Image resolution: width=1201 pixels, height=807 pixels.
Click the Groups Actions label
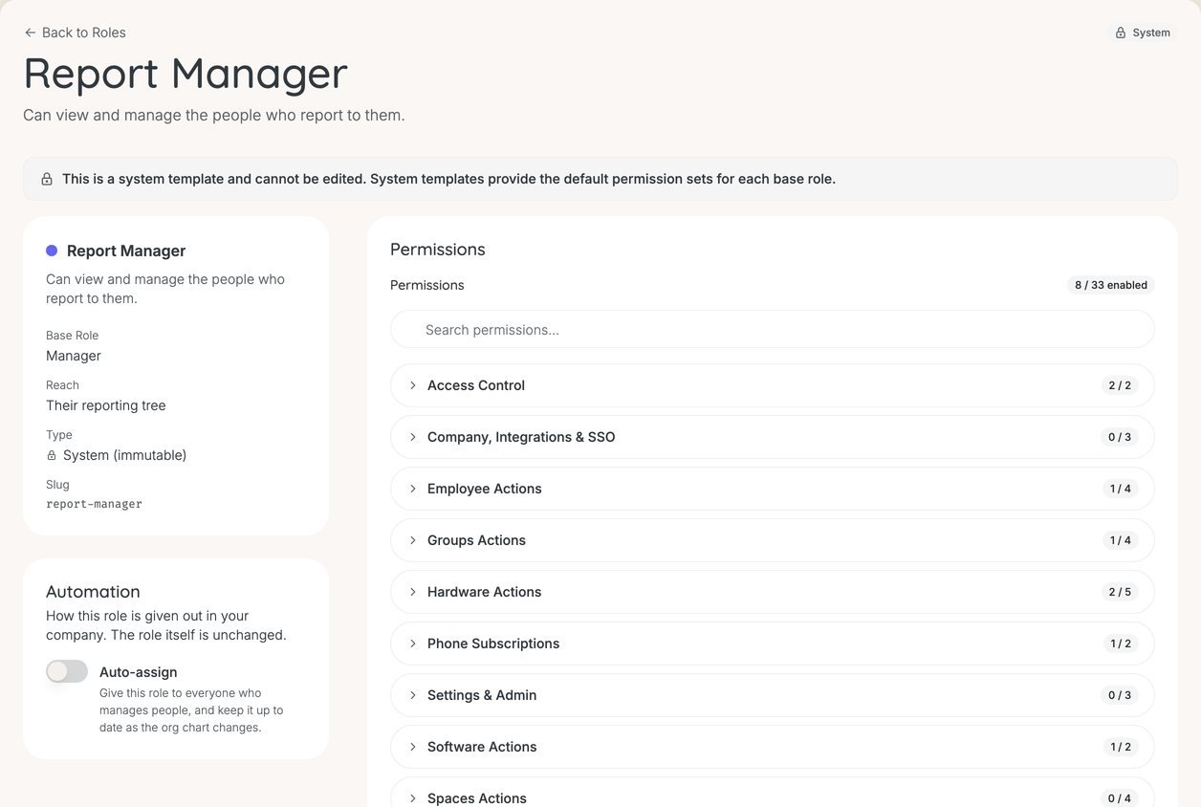tap(476, 540)
